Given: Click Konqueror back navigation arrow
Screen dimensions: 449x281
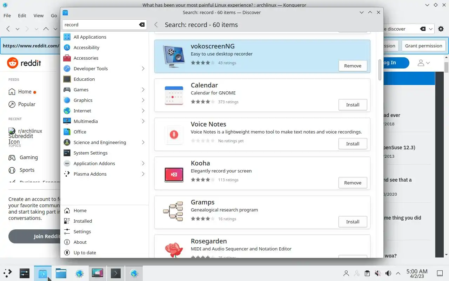Looking at the screenshot, I should pyautogui.click(x=8, y=29).
